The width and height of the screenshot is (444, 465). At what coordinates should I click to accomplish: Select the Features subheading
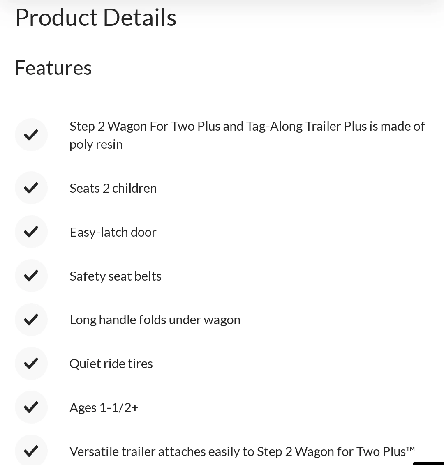tap(53, 68)
